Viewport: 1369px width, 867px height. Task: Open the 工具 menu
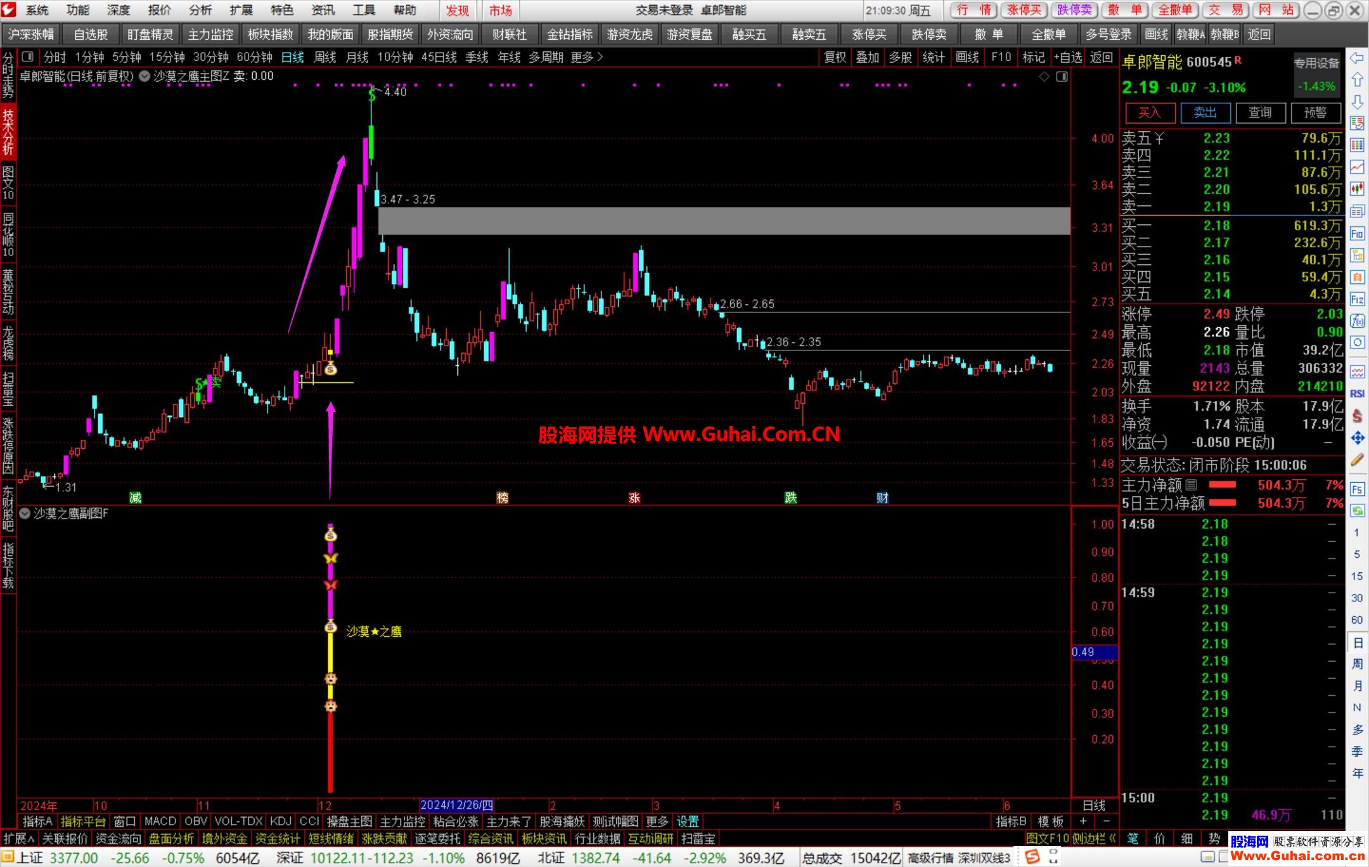point(364,10)
